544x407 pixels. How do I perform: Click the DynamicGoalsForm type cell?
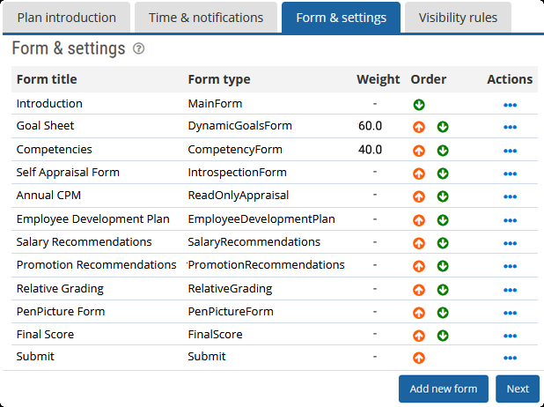[240, 125]
